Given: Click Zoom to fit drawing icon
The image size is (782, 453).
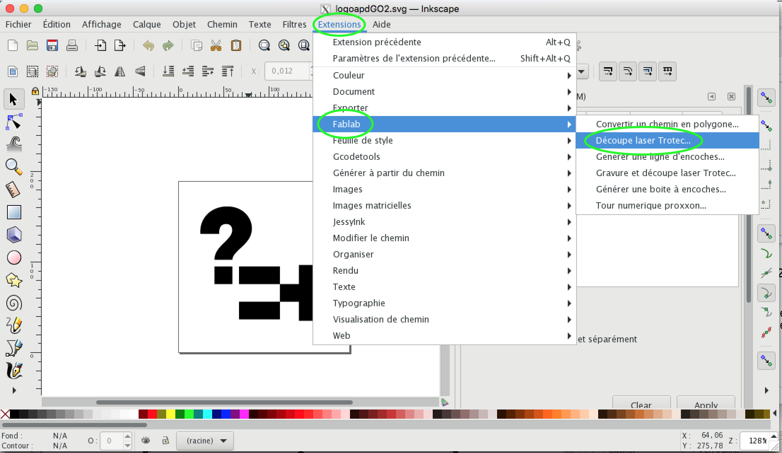Looking at the screenshot, I should tap(284, 45).
